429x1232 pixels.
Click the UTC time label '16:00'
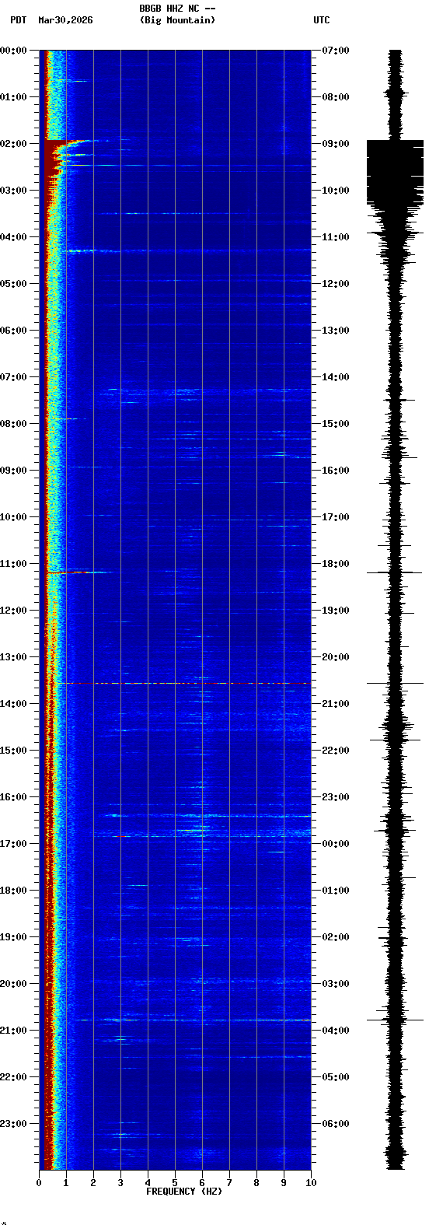[336, 471]
